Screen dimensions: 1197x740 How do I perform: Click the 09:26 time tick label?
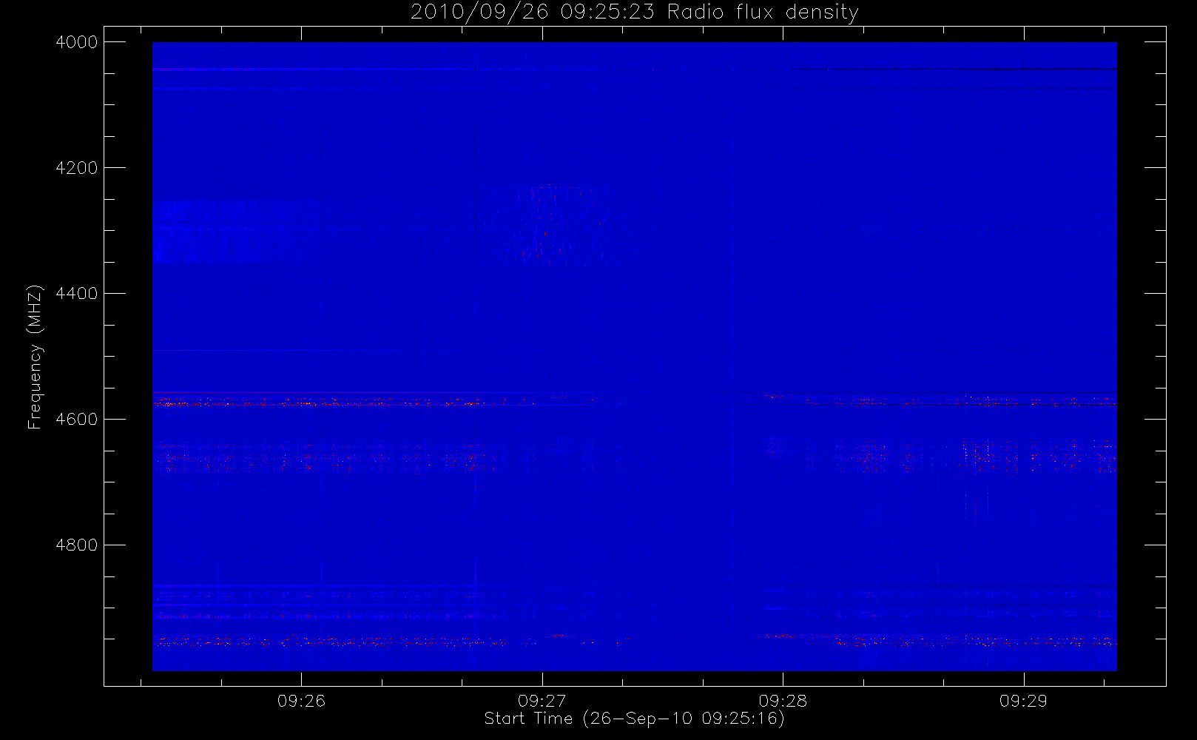tap(301, 701)
